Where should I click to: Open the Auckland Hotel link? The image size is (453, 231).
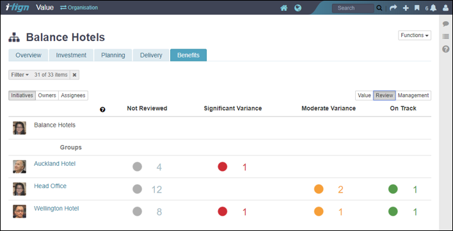54,164
